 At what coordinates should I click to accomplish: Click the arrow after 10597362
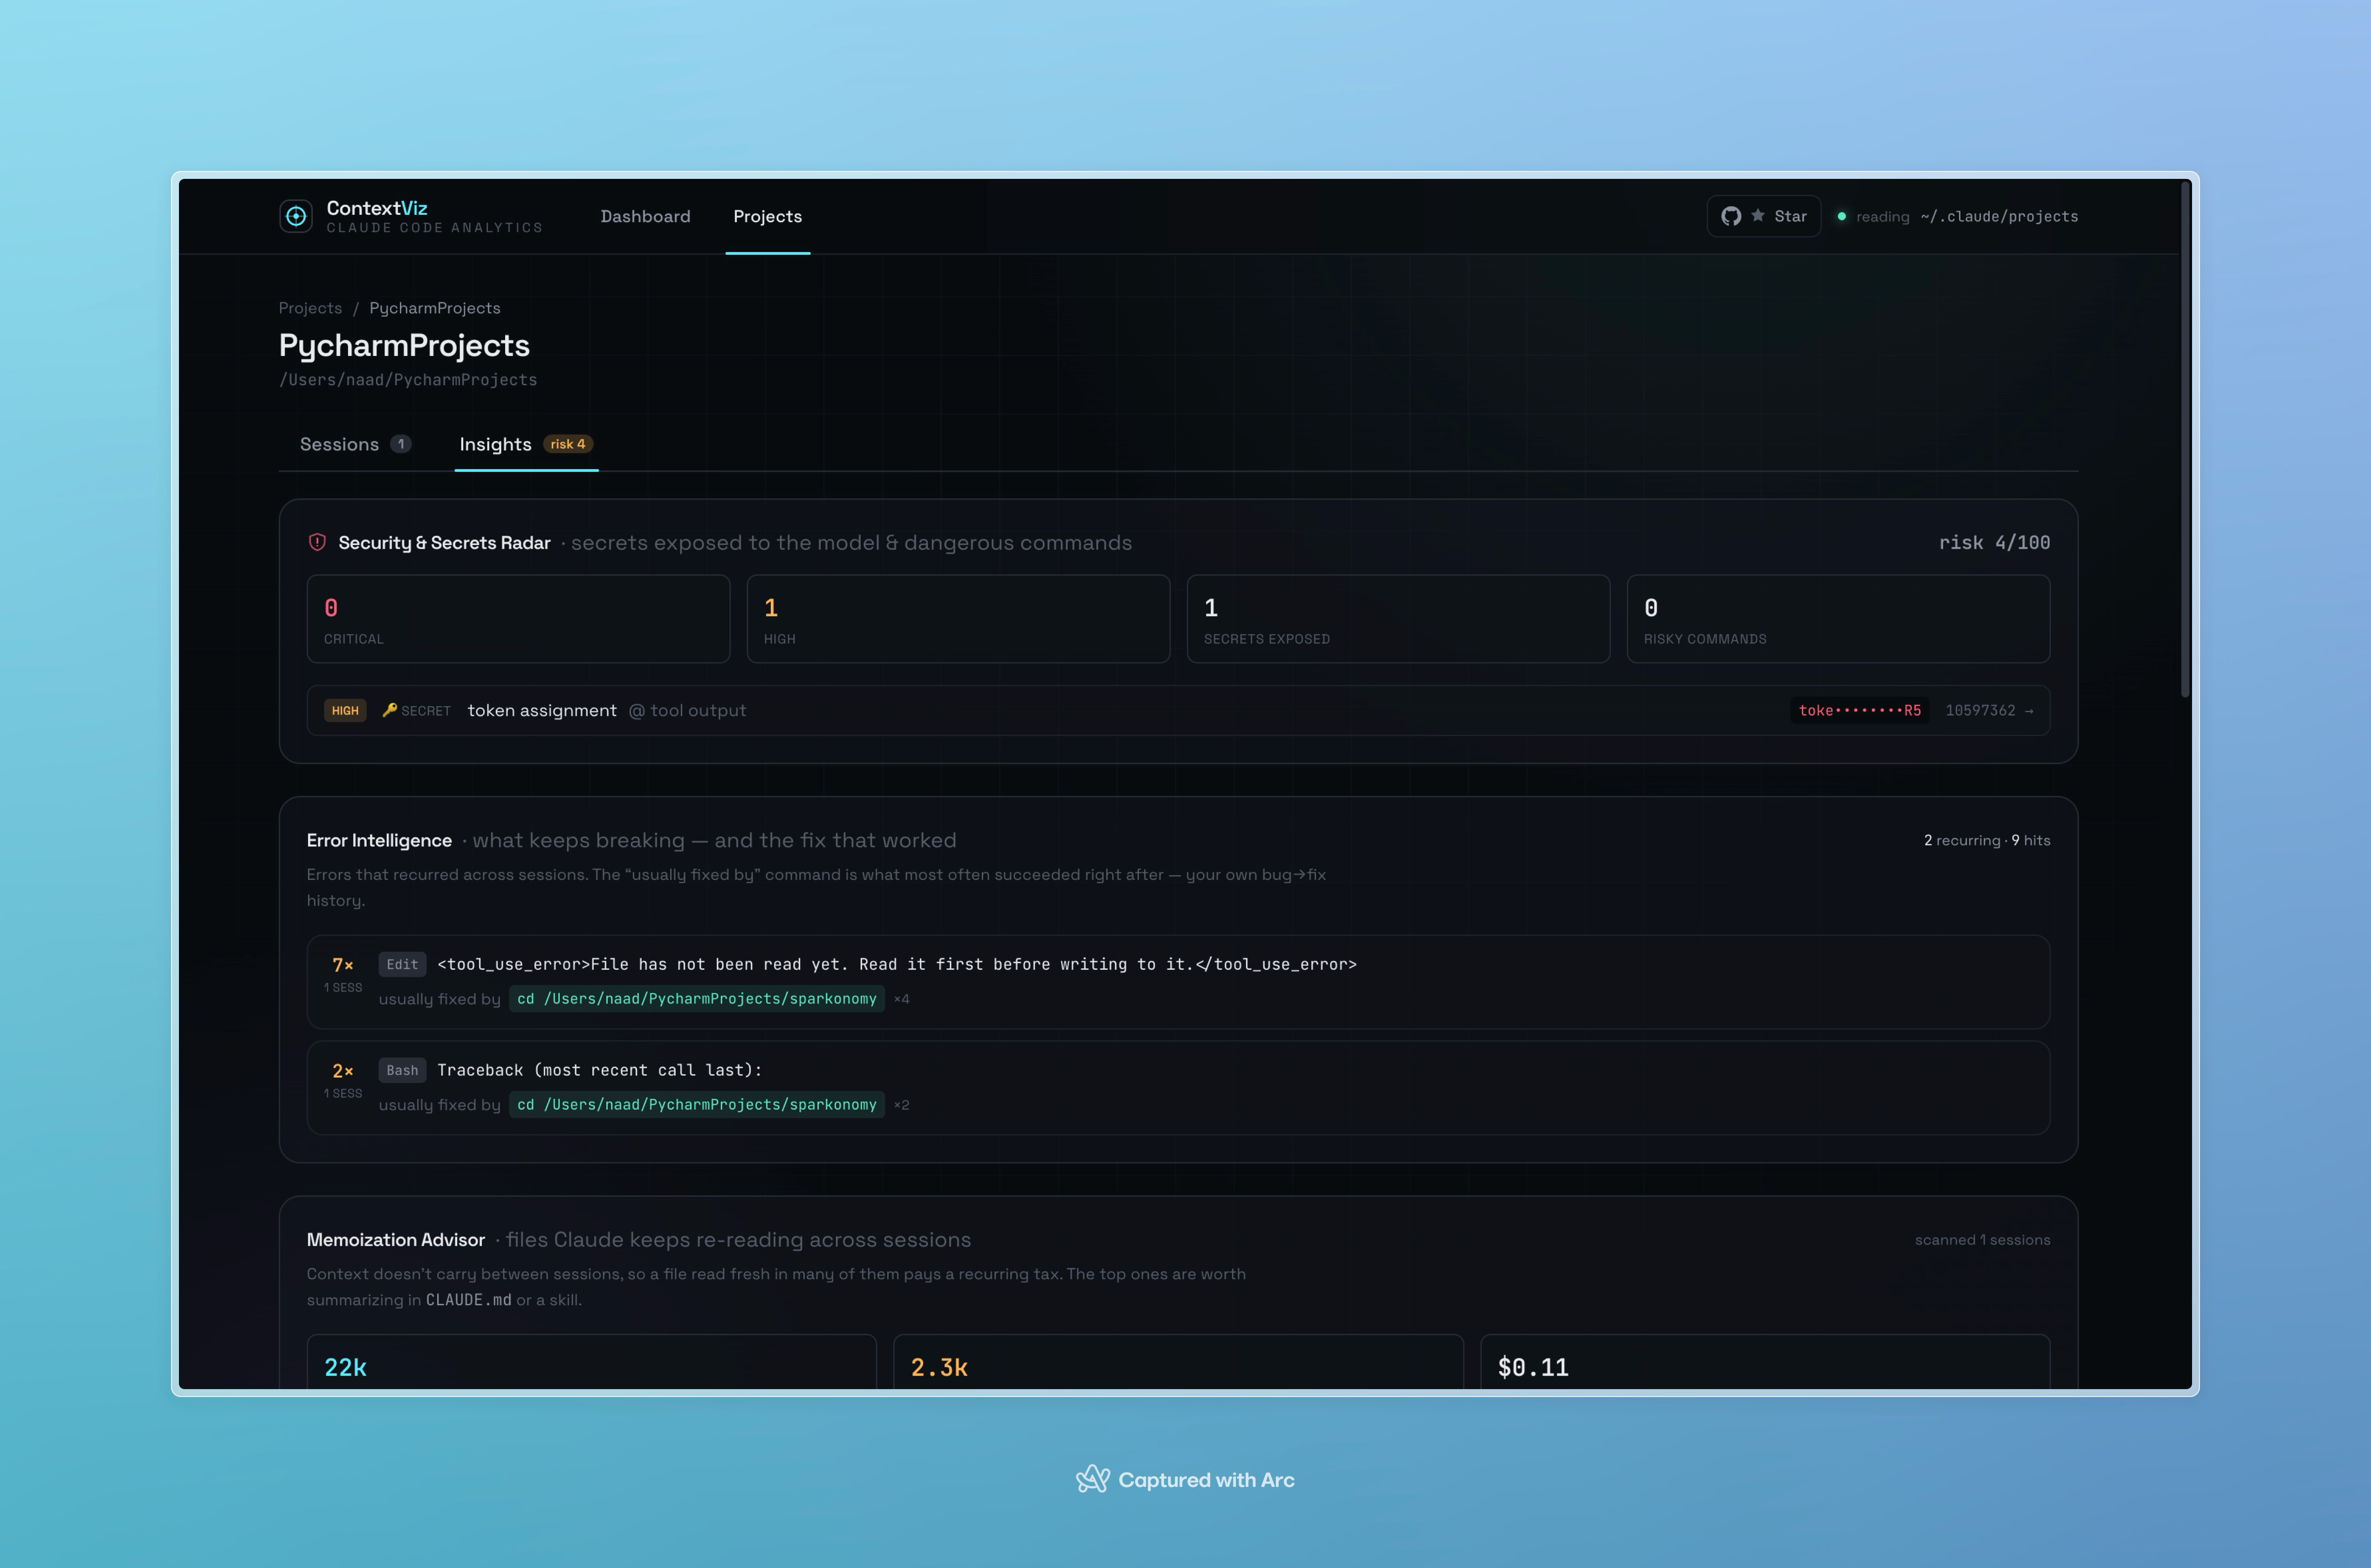click(x=2029, y=711)
